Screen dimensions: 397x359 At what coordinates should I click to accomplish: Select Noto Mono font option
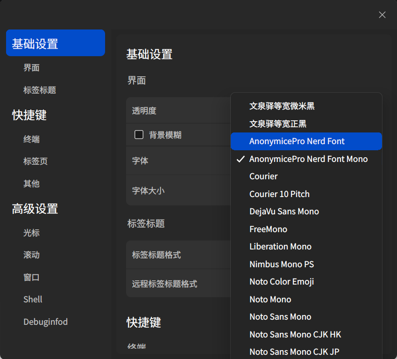pos(306,300)
